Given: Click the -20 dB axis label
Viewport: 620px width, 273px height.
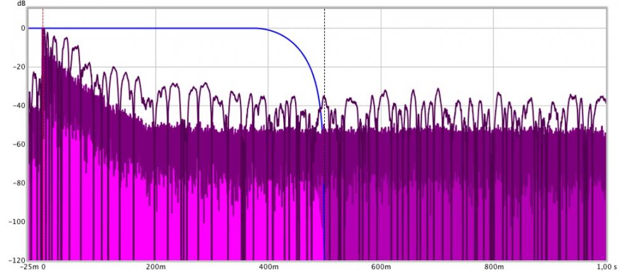Looking at the screenshot, I should pyautogui.click(x=18, y=67).
